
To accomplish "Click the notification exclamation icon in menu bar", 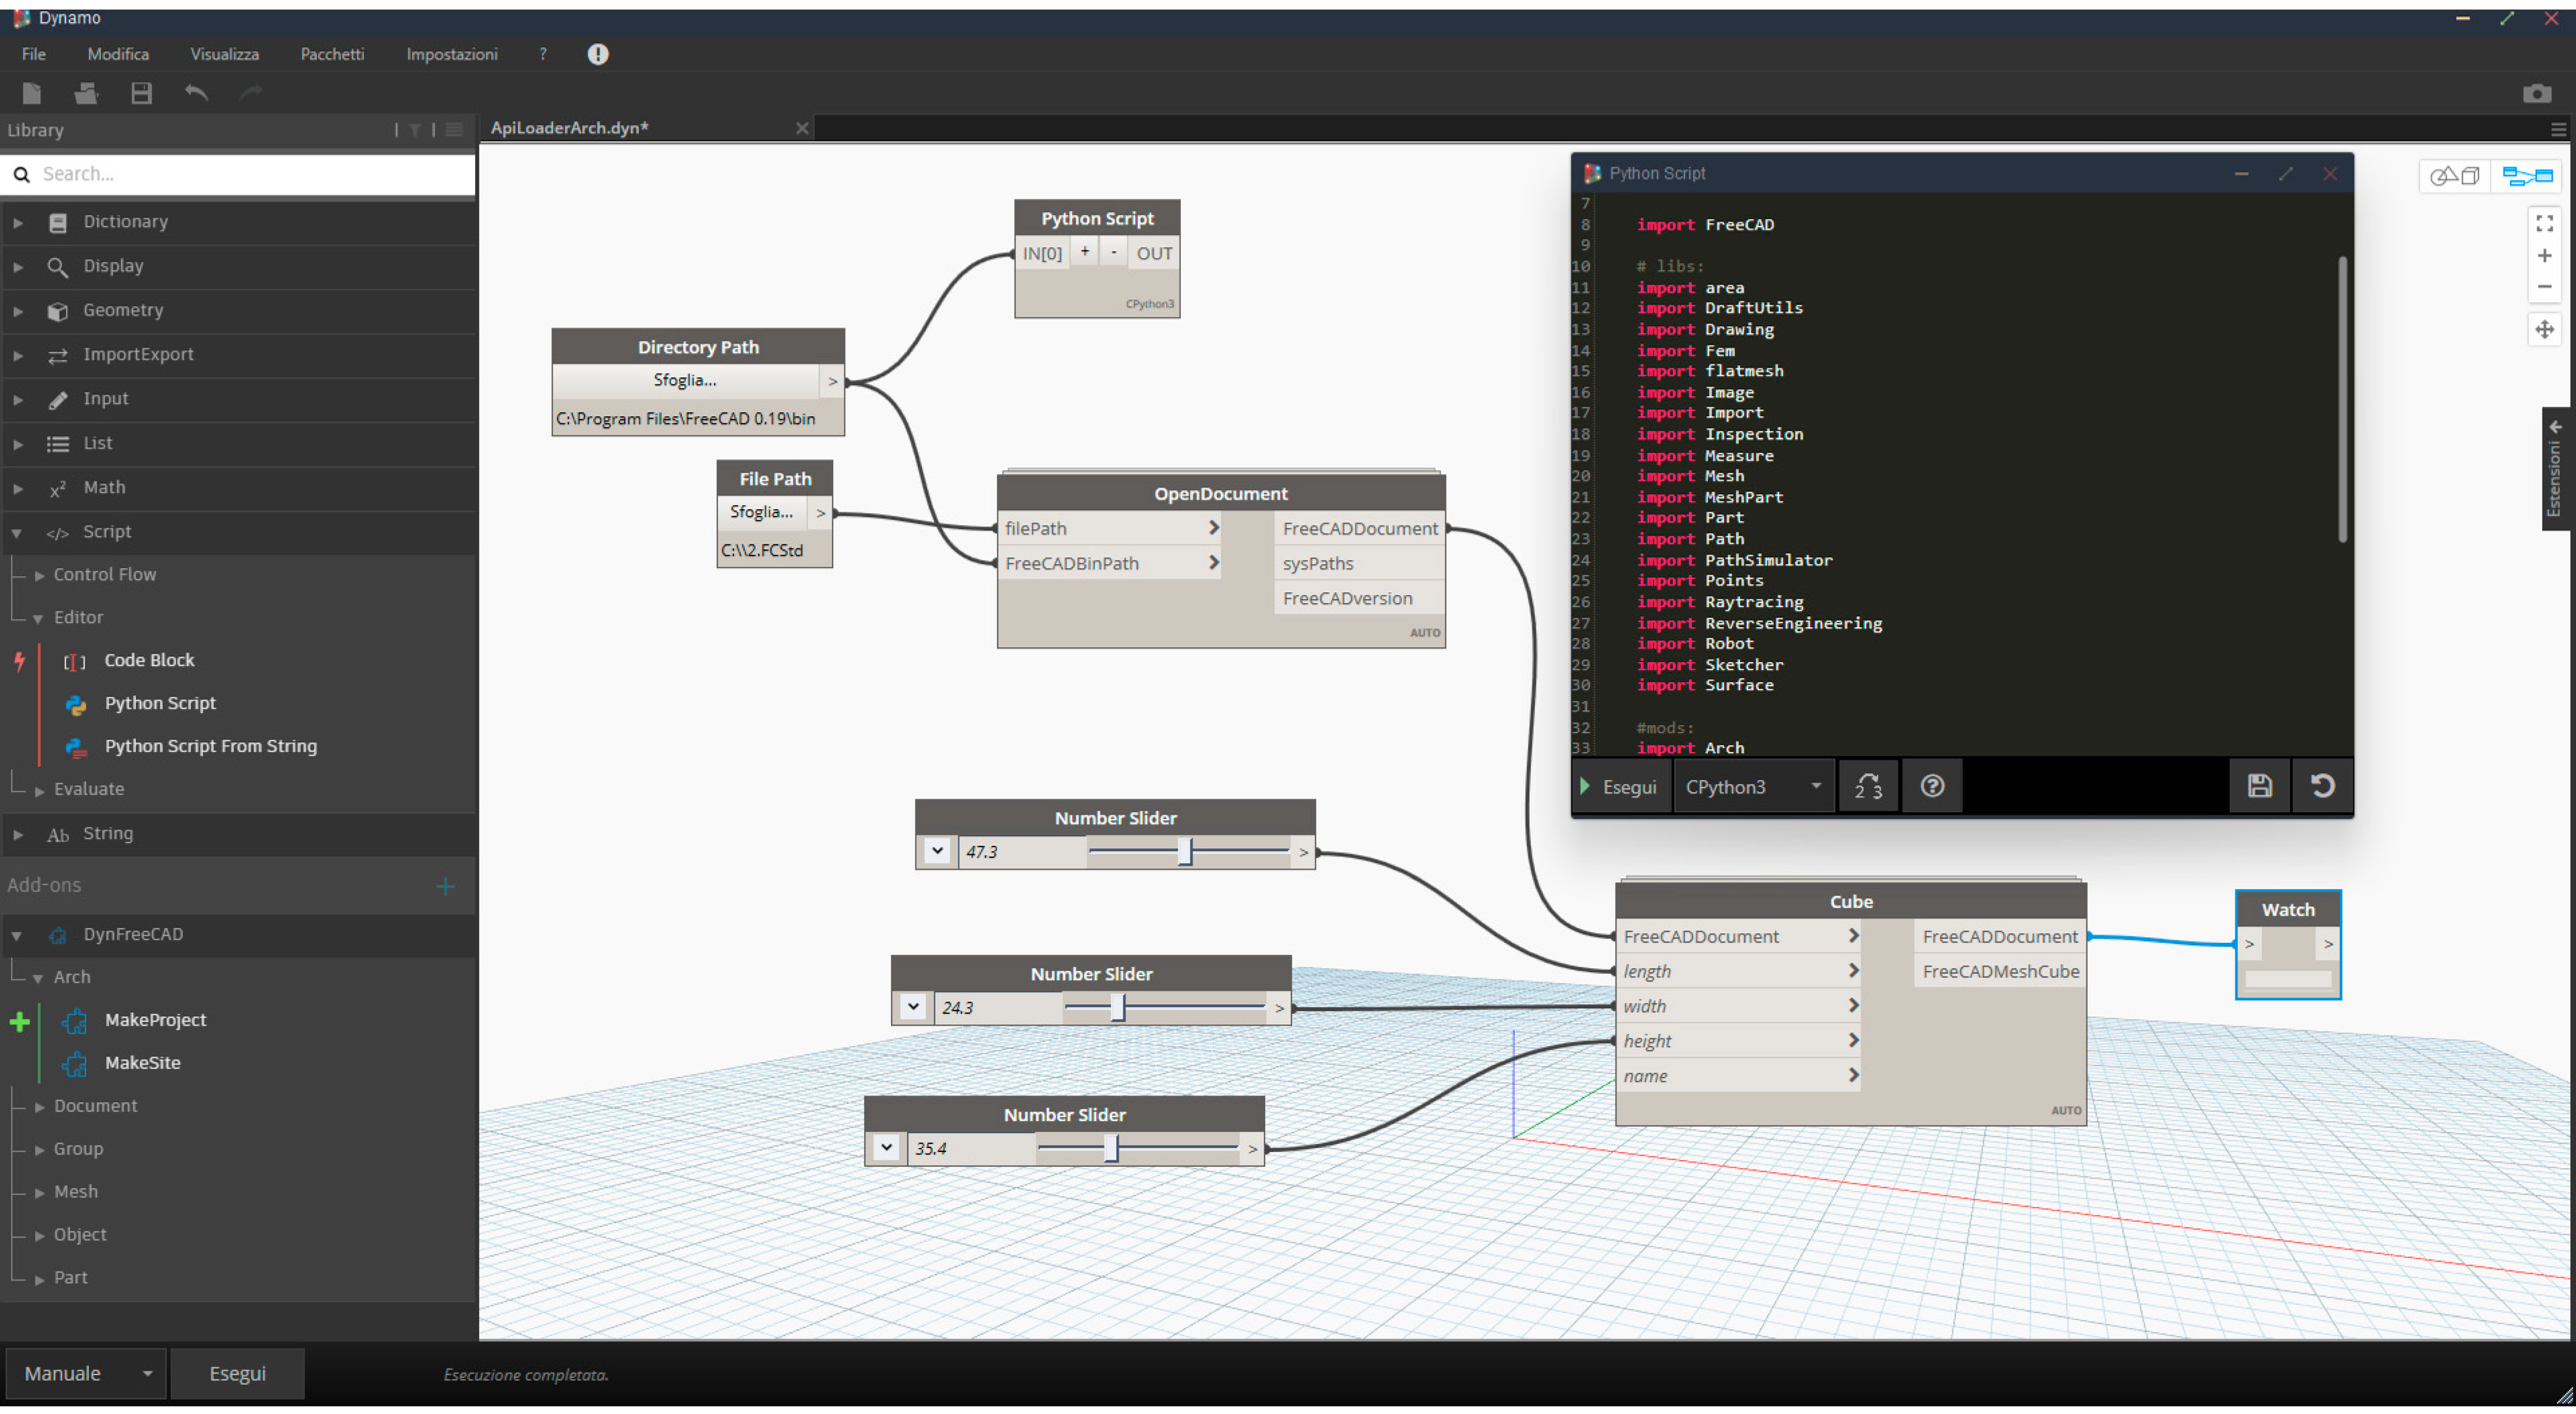I will (x=598, y=54).
